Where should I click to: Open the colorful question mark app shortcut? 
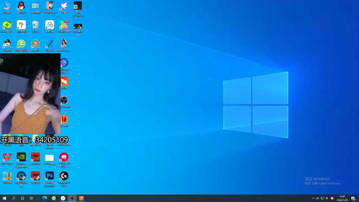pos(21,26)
